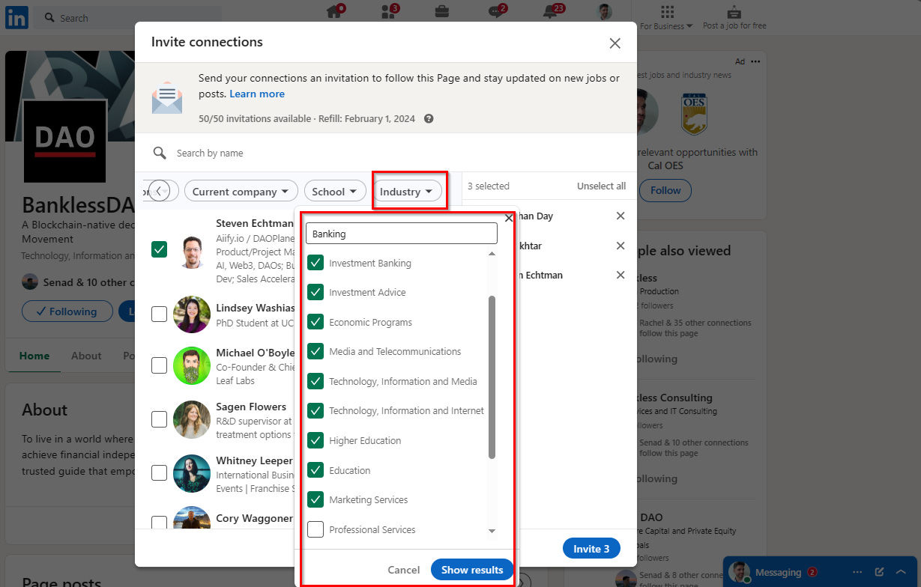
Task: Uncheck Steven Echtman's checkbox
Action: point(159,249)
